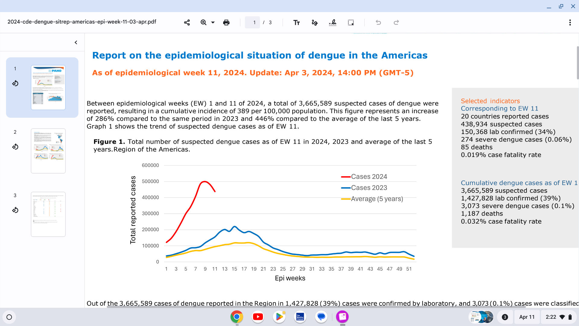Image resolution: width=579 pixels, height=326 pixels.
Task: Click the page number input field
Action: (x=252, y=23)
